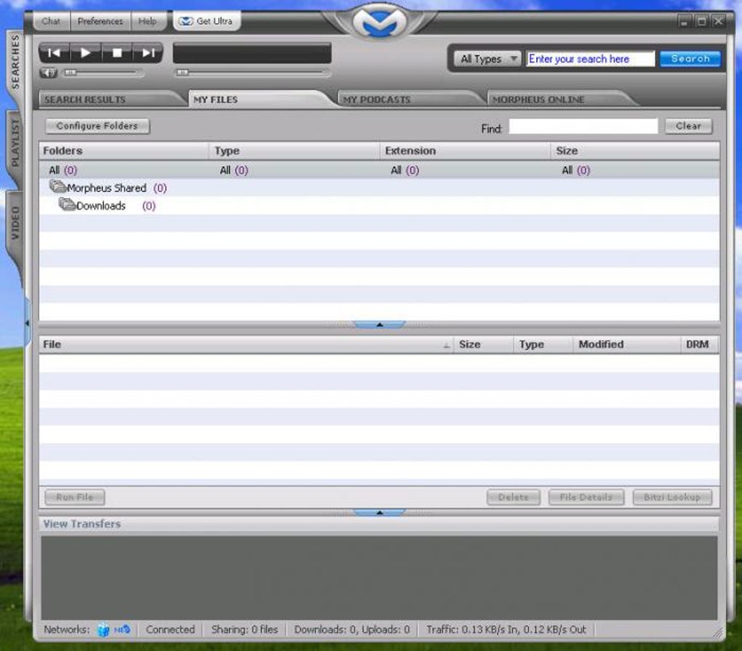Click the Get Ultra button
The height and width of the screenshot is (651, 742).
[207, 21]
